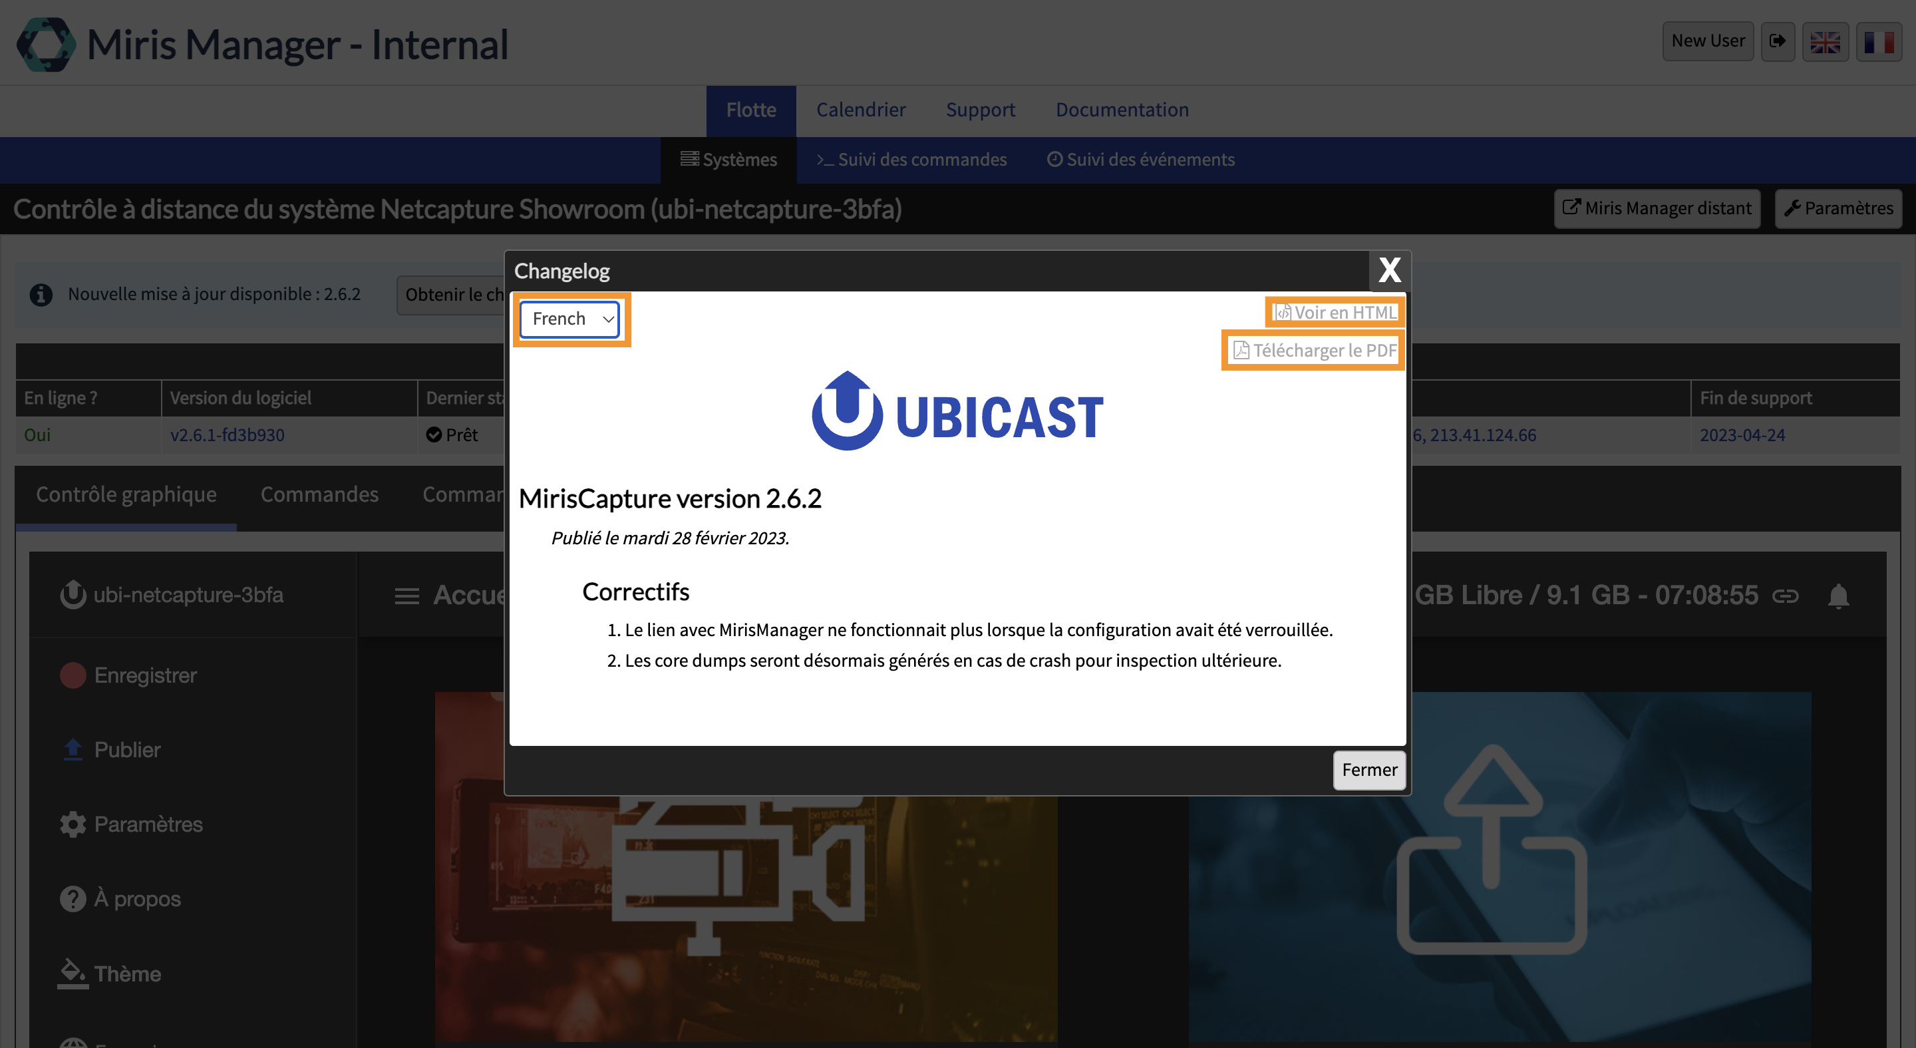This screenshot has height=1048, width=1916.
Task: Click Voir en HTML link
Action: (1335, 312)
